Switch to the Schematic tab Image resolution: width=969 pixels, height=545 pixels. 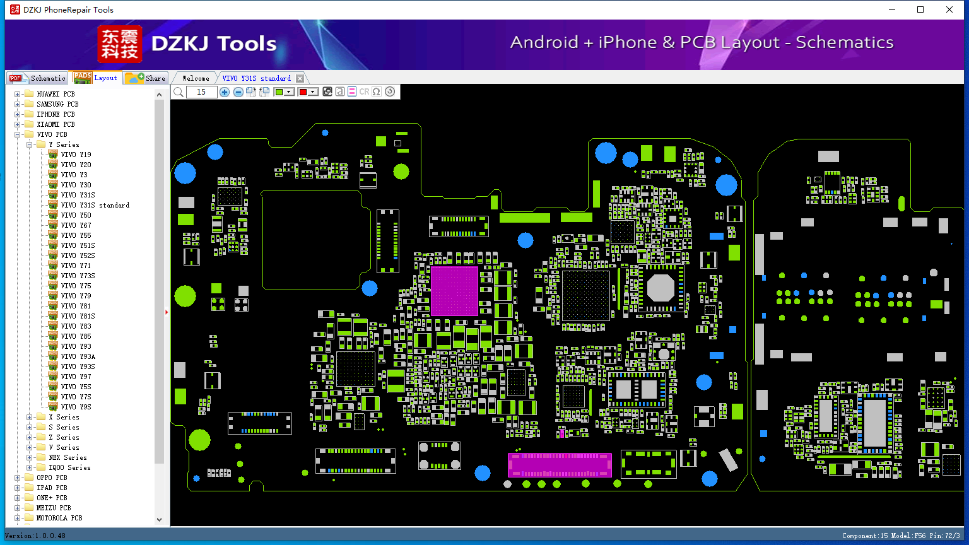coord(37,78)
